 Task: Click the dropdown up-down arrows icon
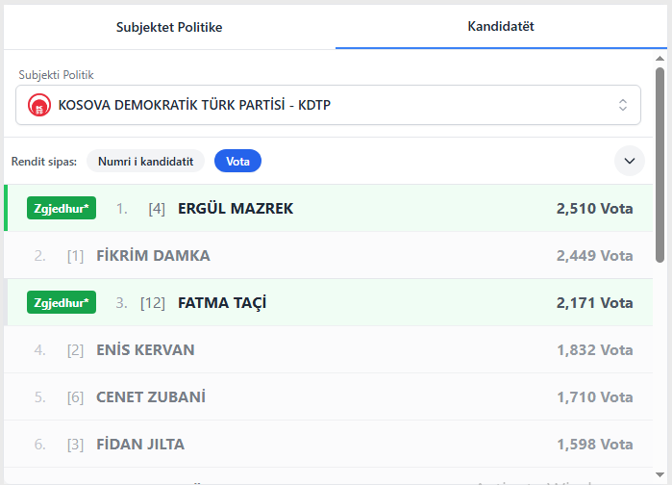click(x=622, y=105)
